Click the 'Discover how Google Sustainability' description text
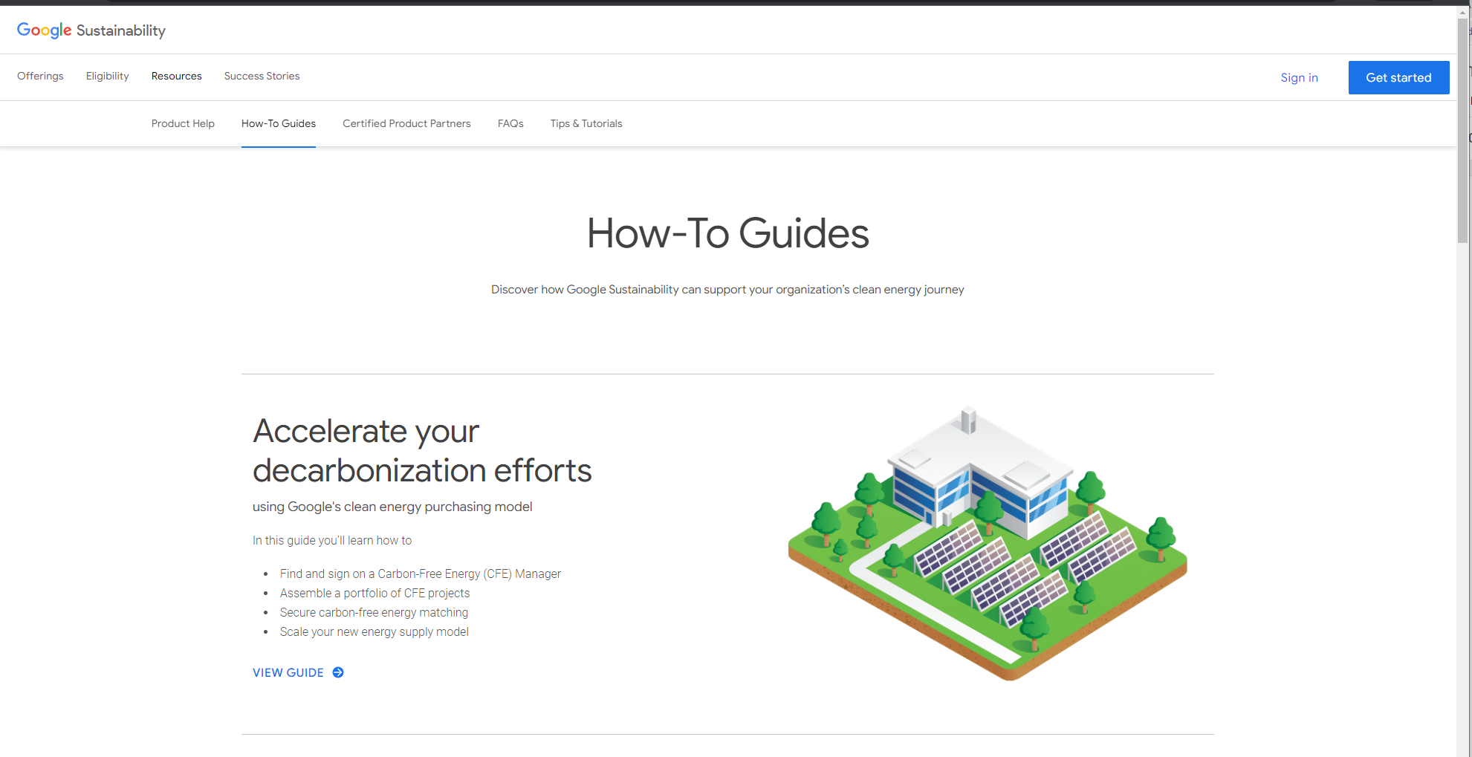Screen dimensions: 1472x757 727,289
